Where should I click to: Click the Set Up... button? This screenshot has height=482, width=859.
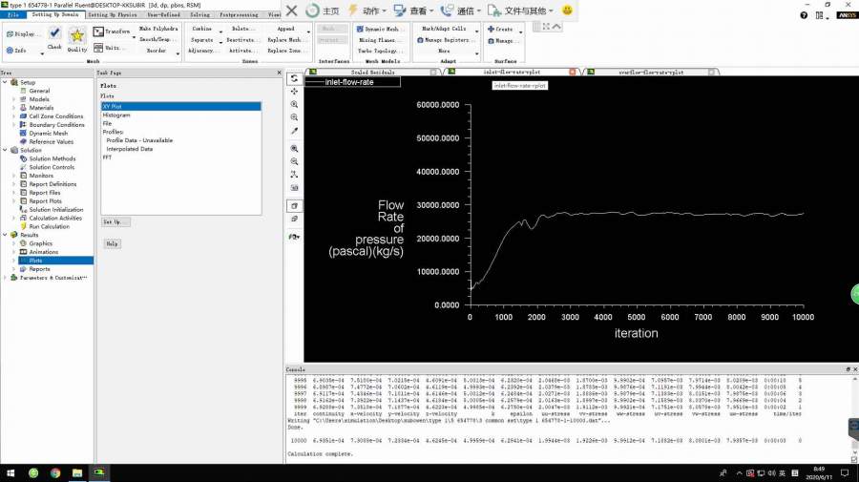click(x=115, y=221)
